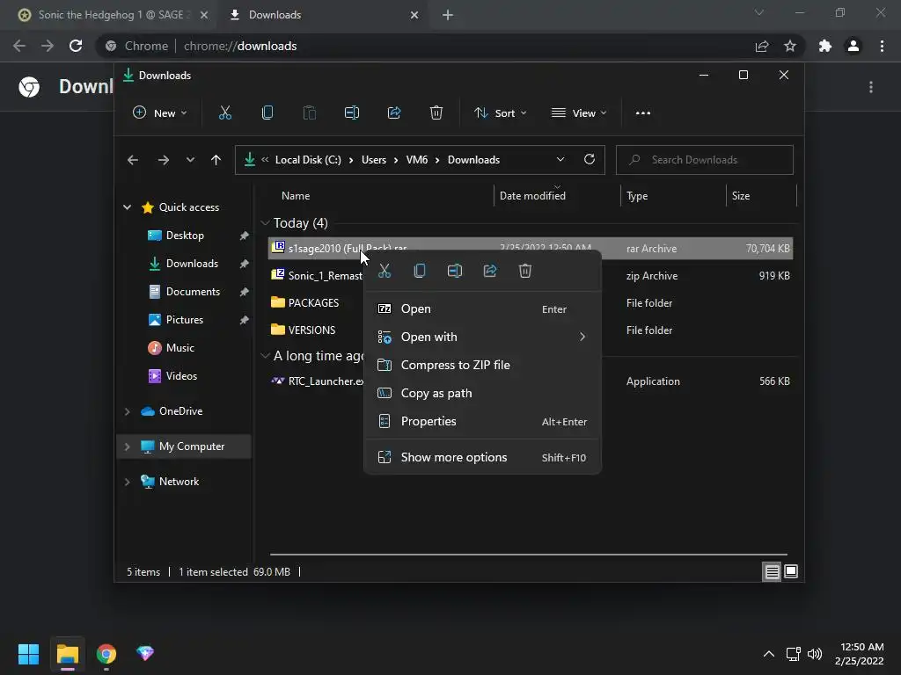
Task: Open the Sort dropdown
Action: click(500, 113)
